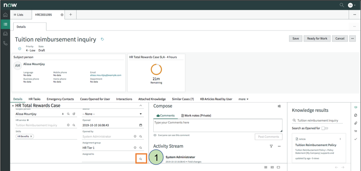Open the Interactions tab
Viewport: 361px width, 171px height.
(x=124, y=99)
